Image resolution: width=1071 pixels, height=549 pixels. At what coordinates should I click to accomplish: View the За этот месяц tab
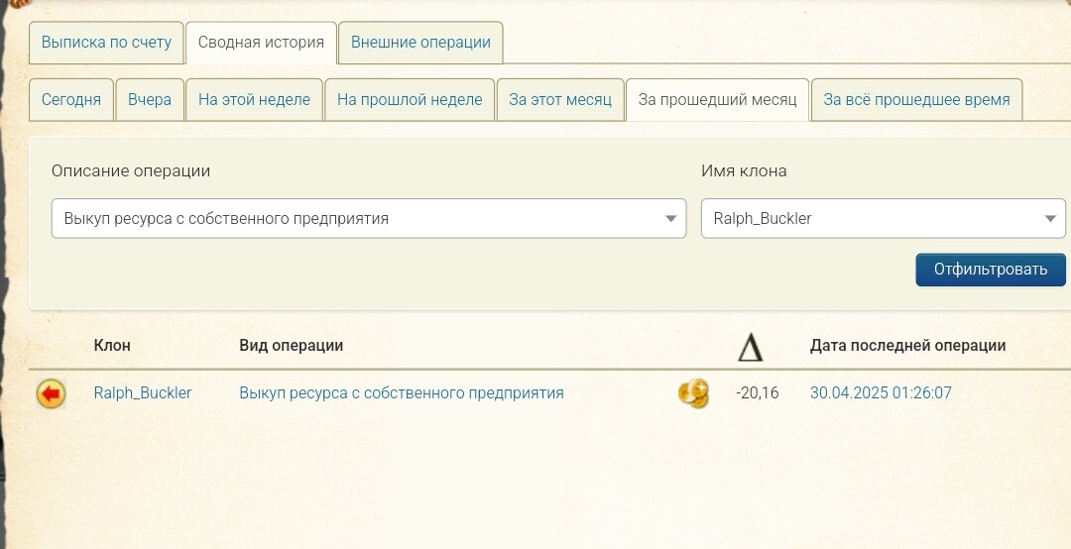(560, 100)
